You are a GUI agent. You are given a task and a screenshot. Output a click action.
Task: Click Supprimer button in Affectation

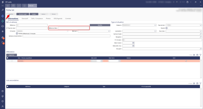coord(12,55)
